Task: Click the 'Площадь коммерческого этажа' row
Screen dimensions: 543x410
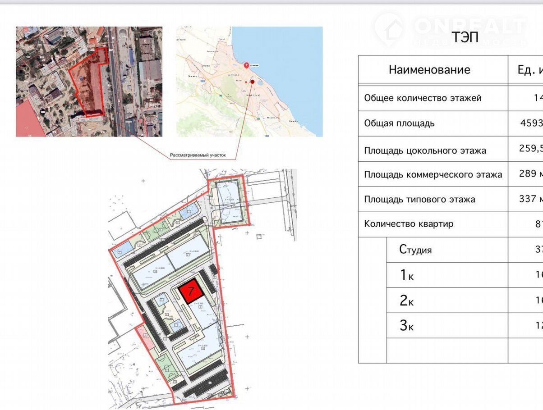Action: [x=433, y=174]
